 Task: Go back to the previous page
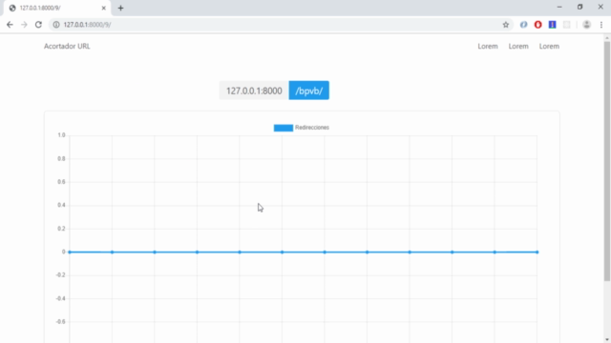point(10,25)
